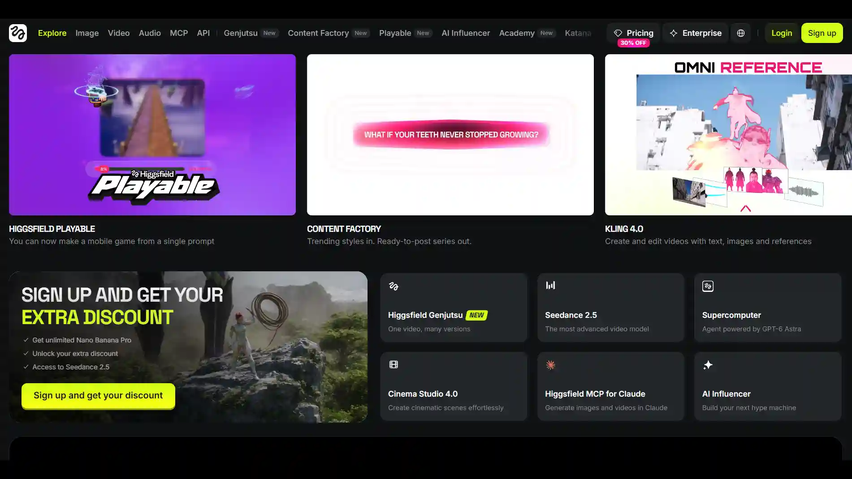
Task: Click the Supercomputer card icon
Action: point(708,286)
